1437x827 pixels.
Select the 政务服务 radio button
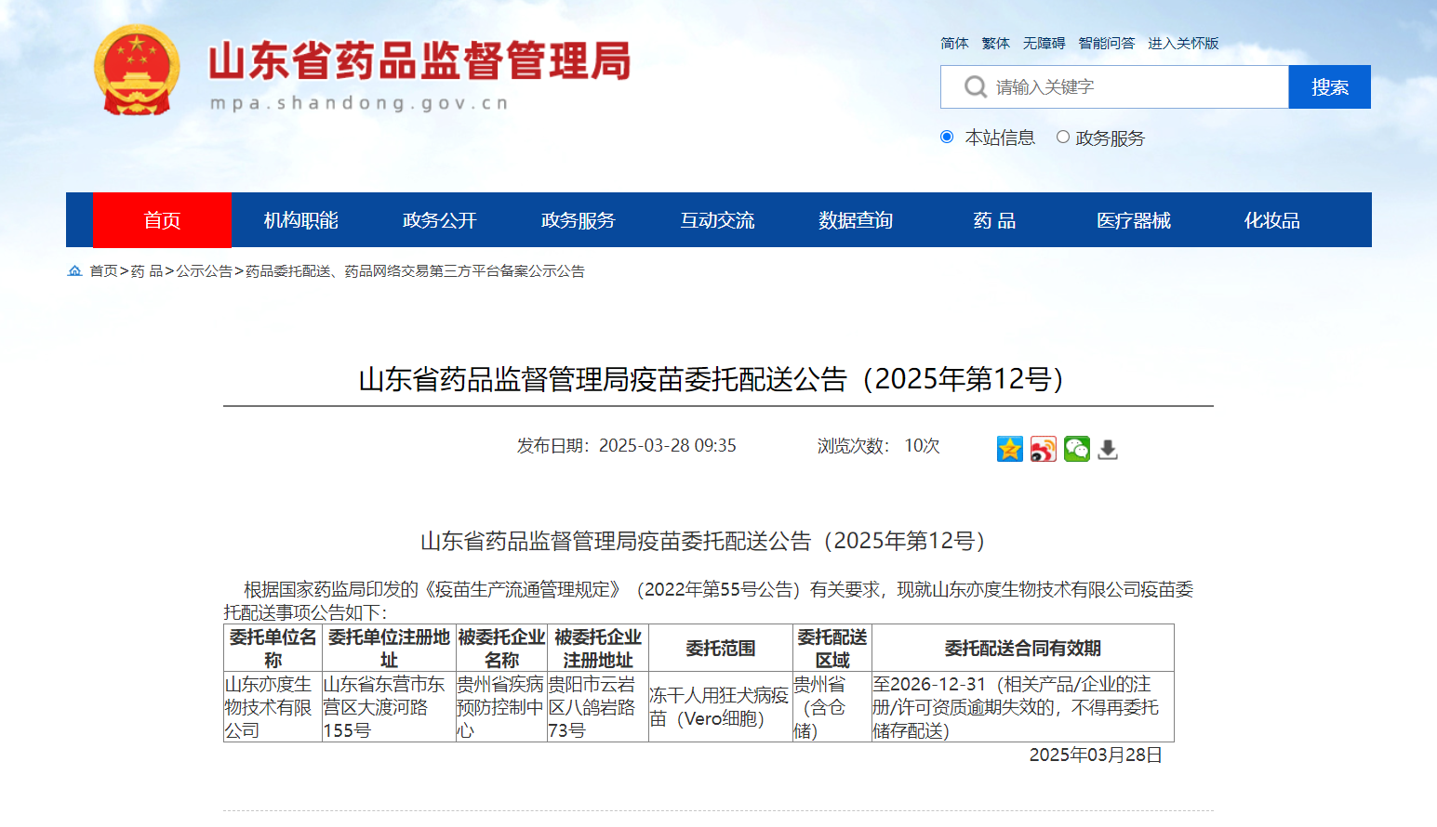tap(1063, 137)
